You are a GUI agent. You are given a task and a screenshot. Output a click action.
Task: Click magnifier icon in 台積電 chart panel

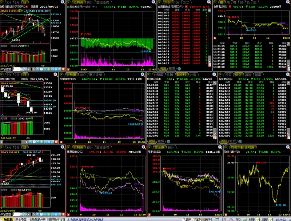tap(288, 2)
